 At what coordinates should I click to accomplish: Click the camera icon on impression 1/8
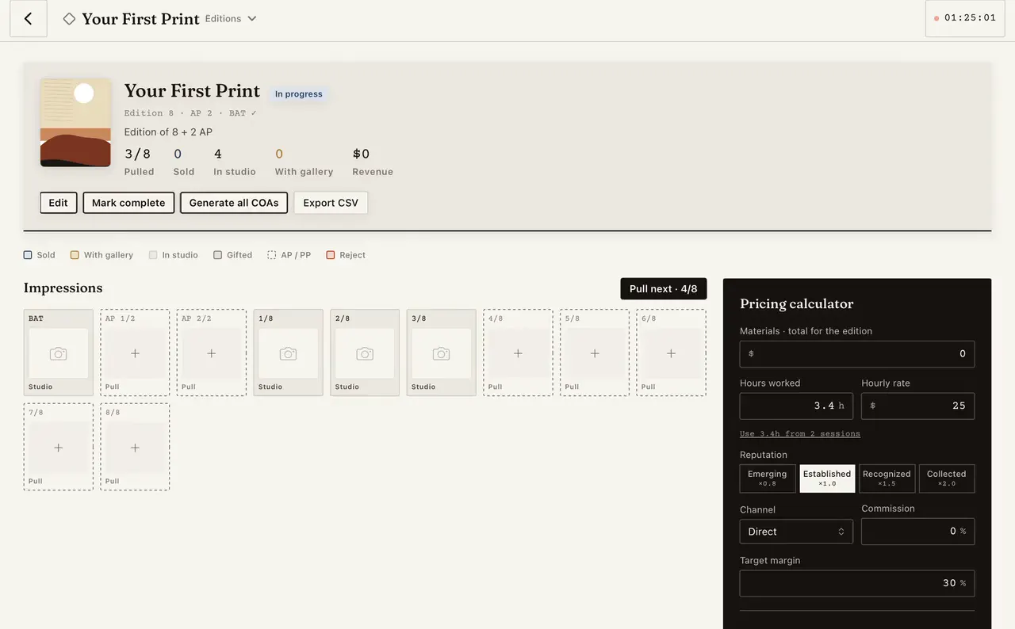click(x=288, y=354)
